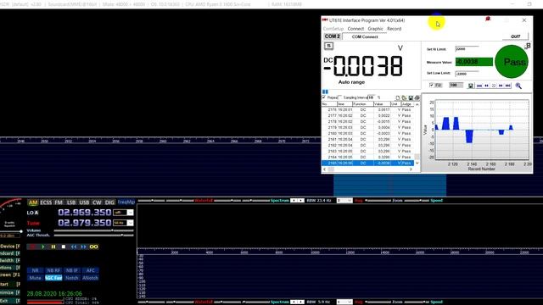Click the blue pause bars under Auto range

coord(325,91)
